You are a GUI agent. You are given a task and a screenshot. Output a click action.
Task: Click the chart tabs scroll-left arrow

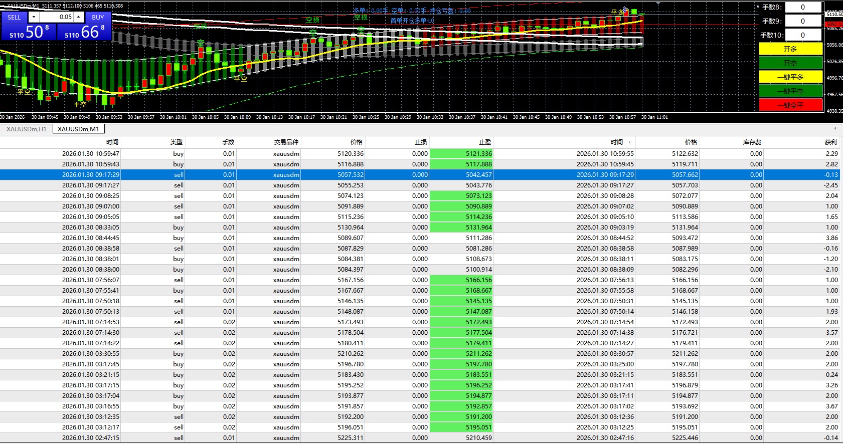(x=835, y=129)
